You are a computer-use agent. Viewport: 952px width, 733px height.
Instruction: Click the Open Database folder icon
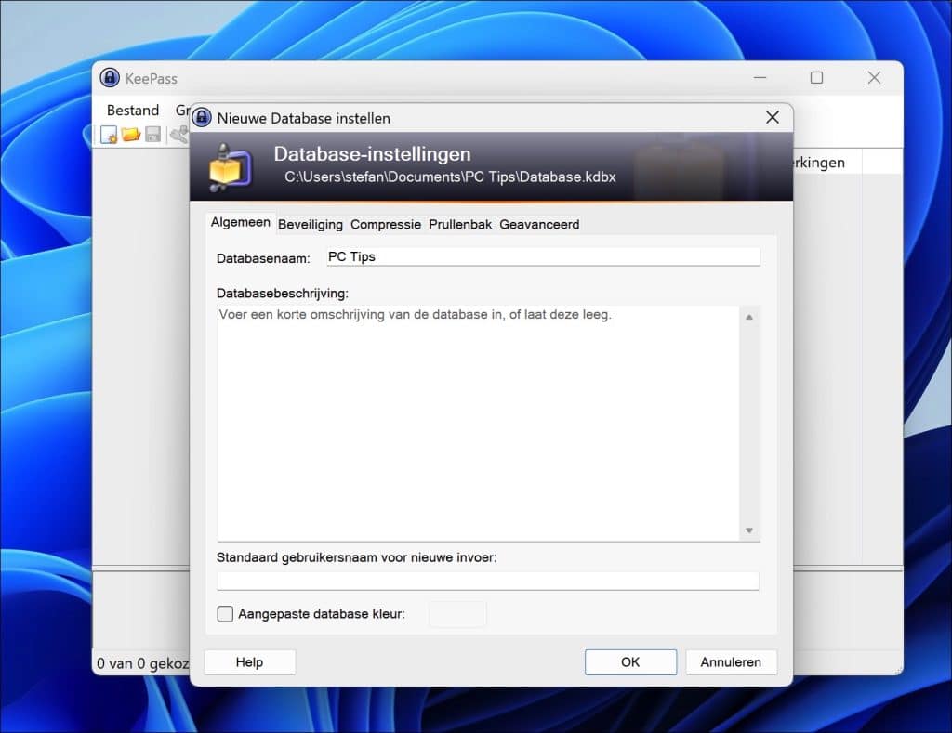click(131, 135)
